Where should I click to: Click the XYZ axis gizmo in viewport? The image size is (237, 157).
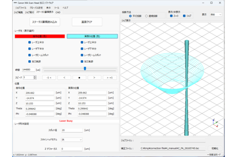click(x=215, y=123)
